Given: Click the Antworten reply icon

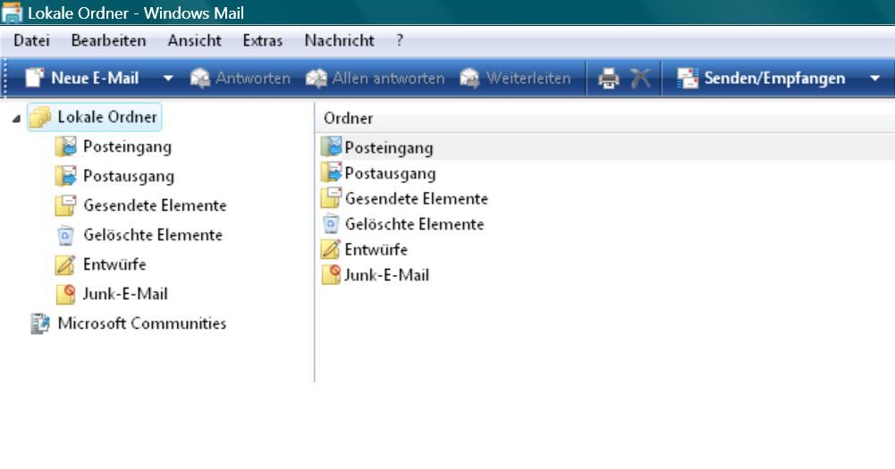Looking at the screenshot, I should tap(199, 79).
